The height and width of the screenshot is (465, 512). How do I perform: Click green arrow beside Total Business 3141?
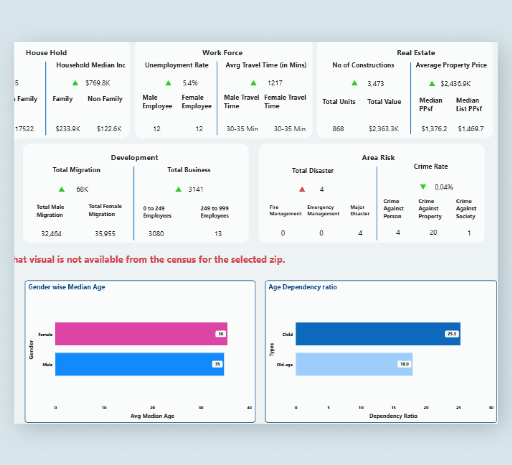pyautogui.click(x=179, y=189)
